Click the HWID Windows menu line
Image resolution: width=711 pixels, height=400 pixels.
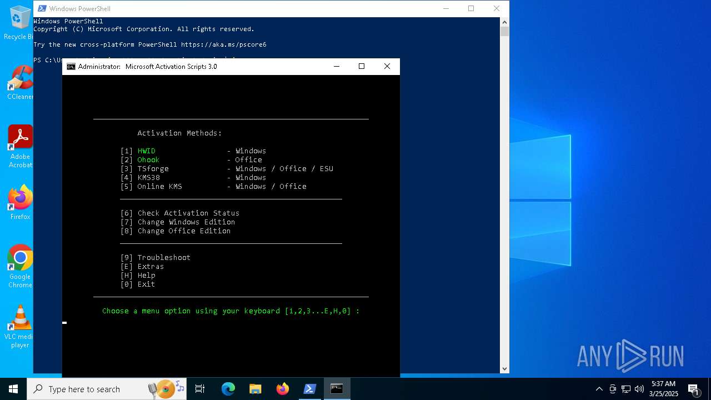(x=193, y=151)
